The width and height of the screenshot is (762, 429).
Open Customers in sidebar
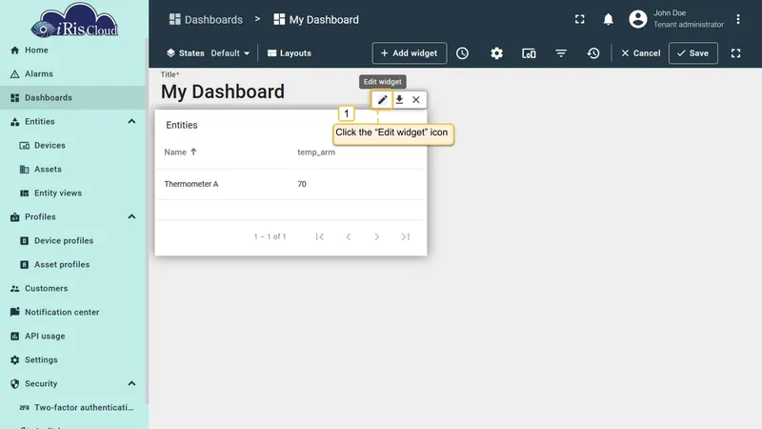coord(73,289)
